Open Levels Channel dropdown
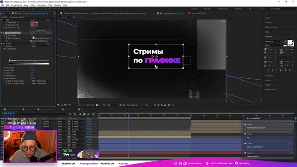This screenshot has width=297, height=167. coord(40,46)
